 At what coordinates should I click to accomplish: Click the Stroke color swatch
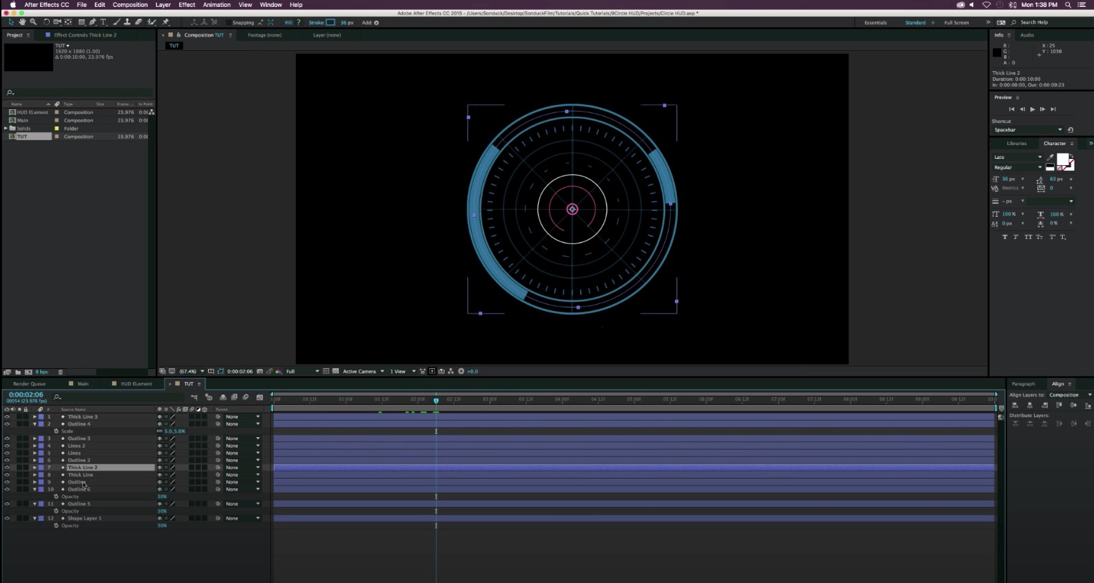331,23
